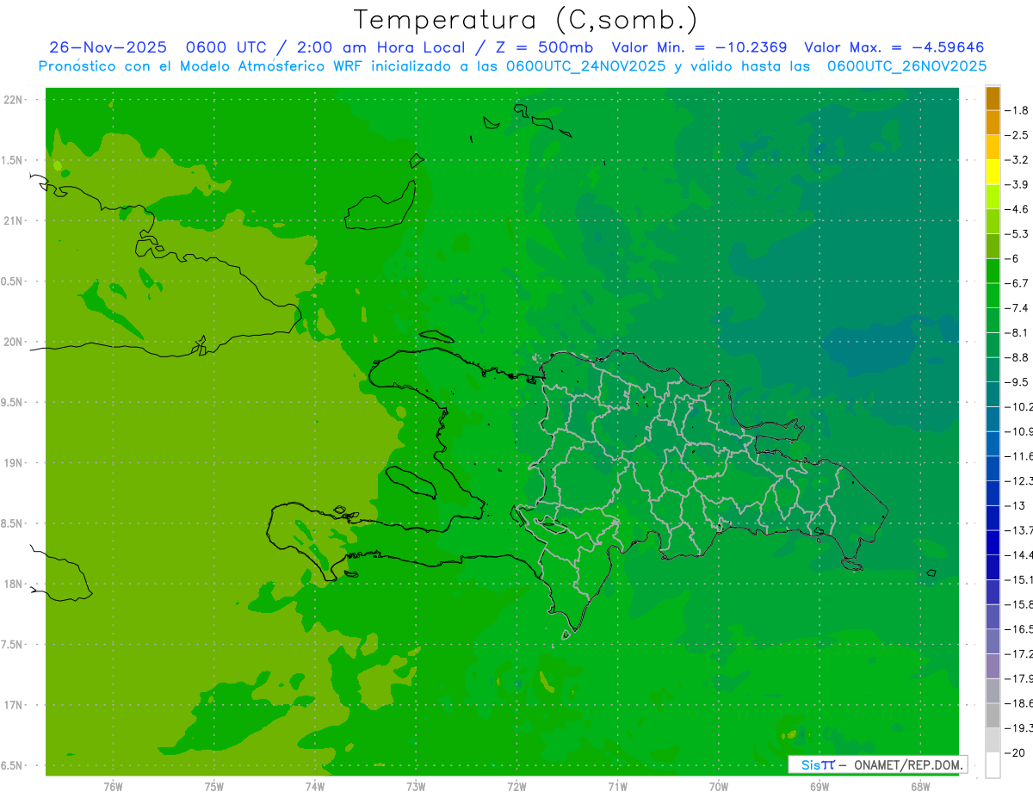
Task: Select the light green swatch between -4.6 and -5.3
Action: point(993,221)
